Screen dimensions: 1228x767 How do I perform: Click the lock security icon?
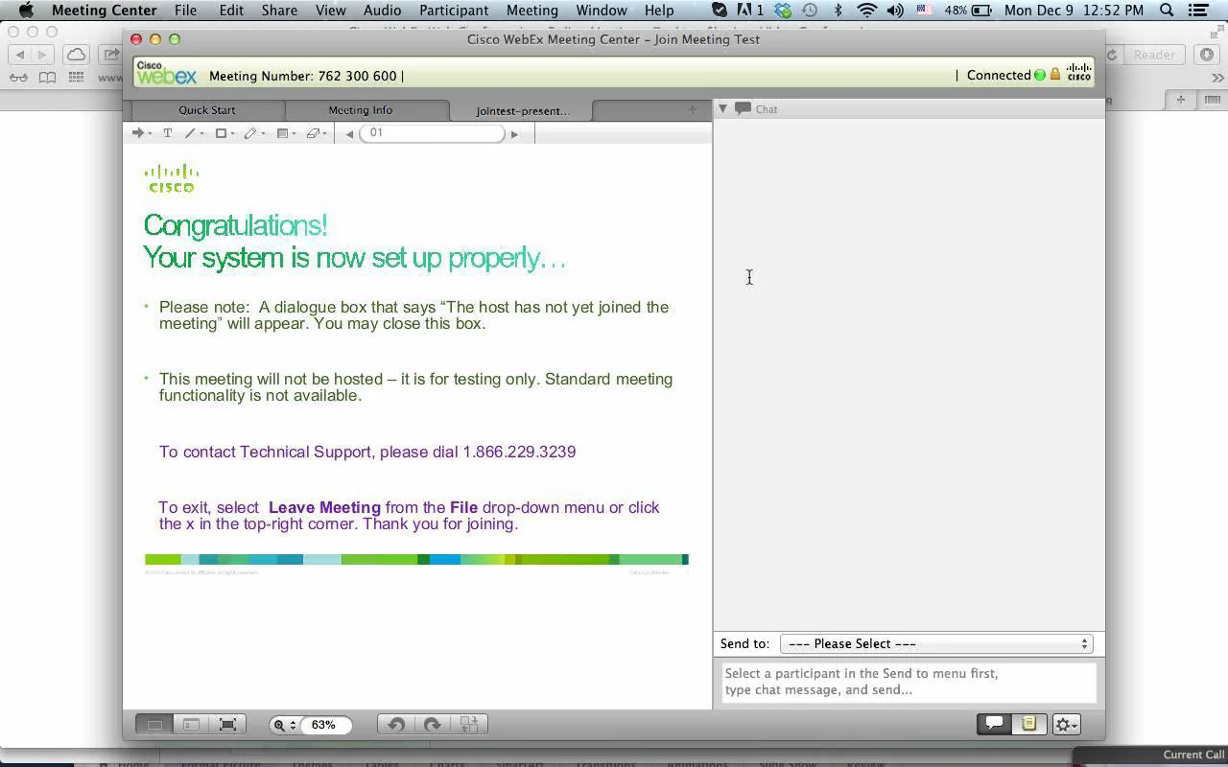pos(1055,75)
